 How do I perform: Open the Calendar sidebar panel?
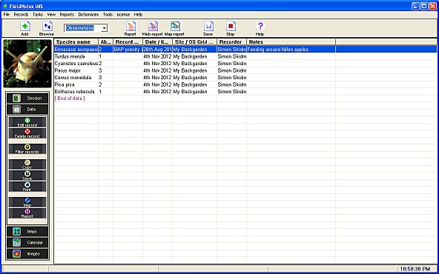coord(27,243)
